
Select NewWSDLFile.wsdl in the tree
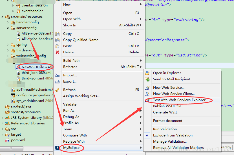[37, 67]
